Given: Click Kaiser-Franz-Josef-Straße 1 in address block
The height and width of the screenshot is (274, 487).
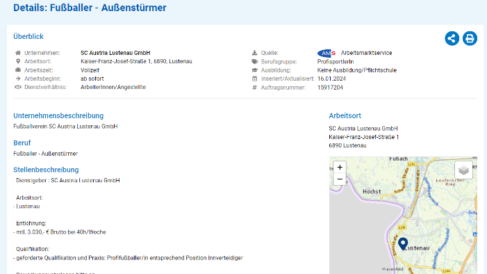Looking at the screenshot, I should click(364, 137).
